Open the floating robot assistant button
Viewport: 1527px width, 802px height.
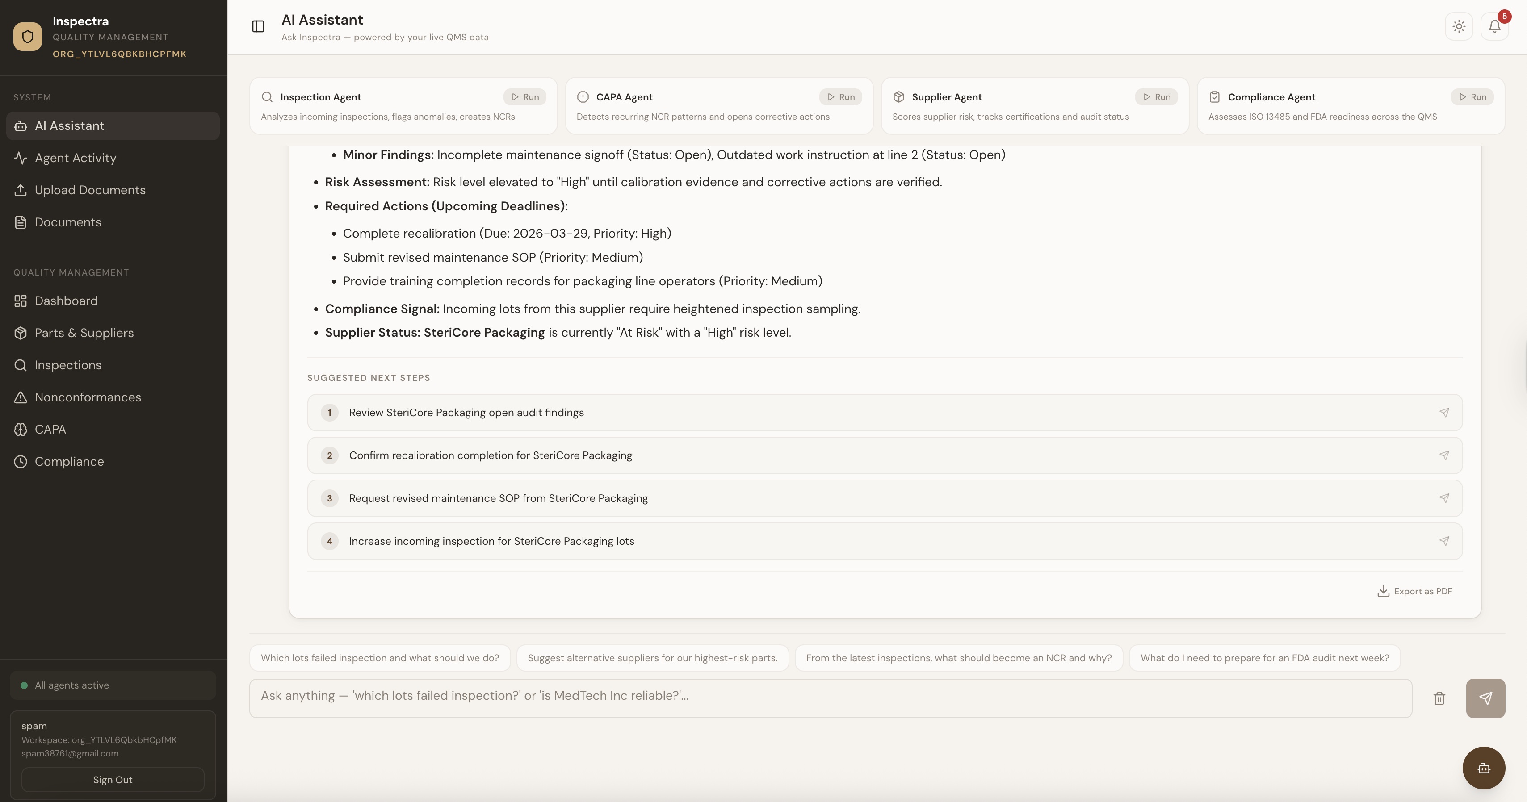click(x=1484, y=768)
